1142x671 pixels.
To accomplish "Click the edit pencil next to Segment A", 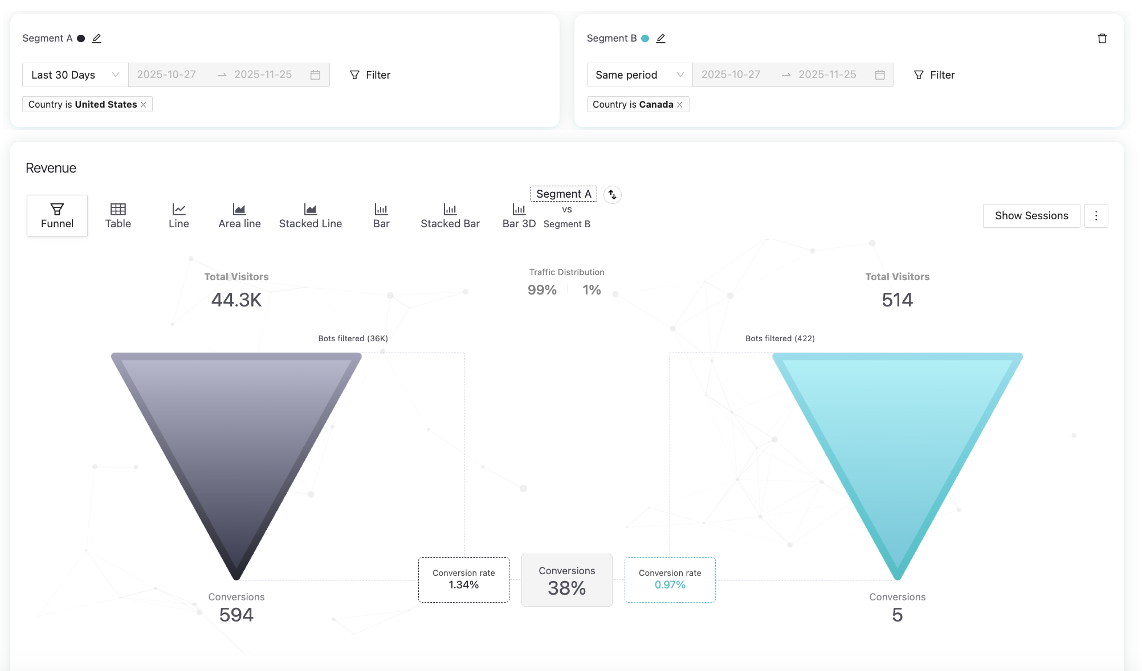I will click(97, 38).
